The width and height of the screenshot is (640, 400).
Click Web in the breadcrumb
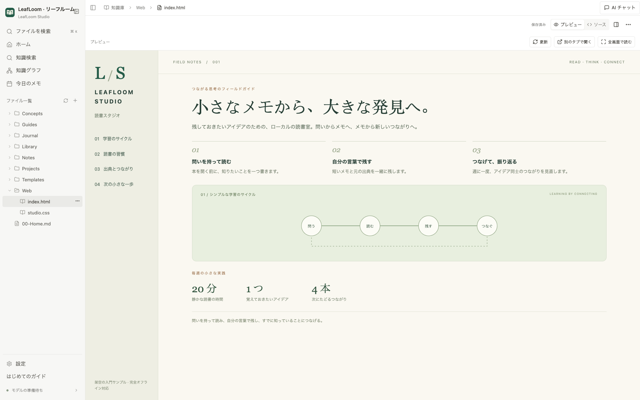click(140, 7)
